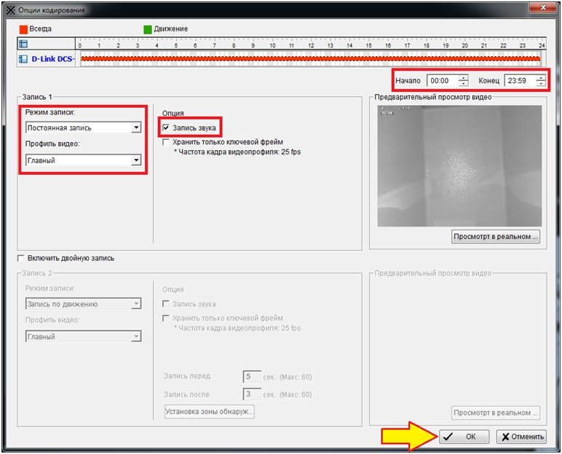Enable Хранить только ключевой фрейм option

[167, 142]
